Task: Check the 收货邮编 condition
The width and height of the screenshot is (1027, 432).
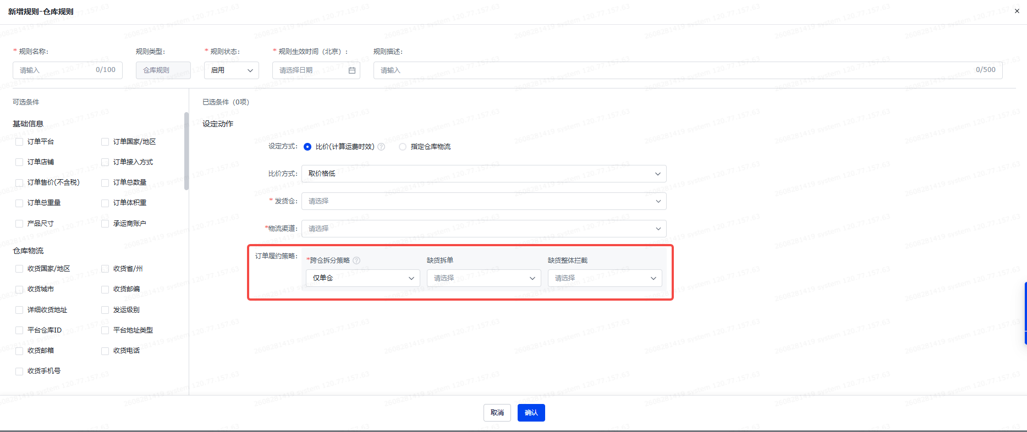Action: [105, 289]
